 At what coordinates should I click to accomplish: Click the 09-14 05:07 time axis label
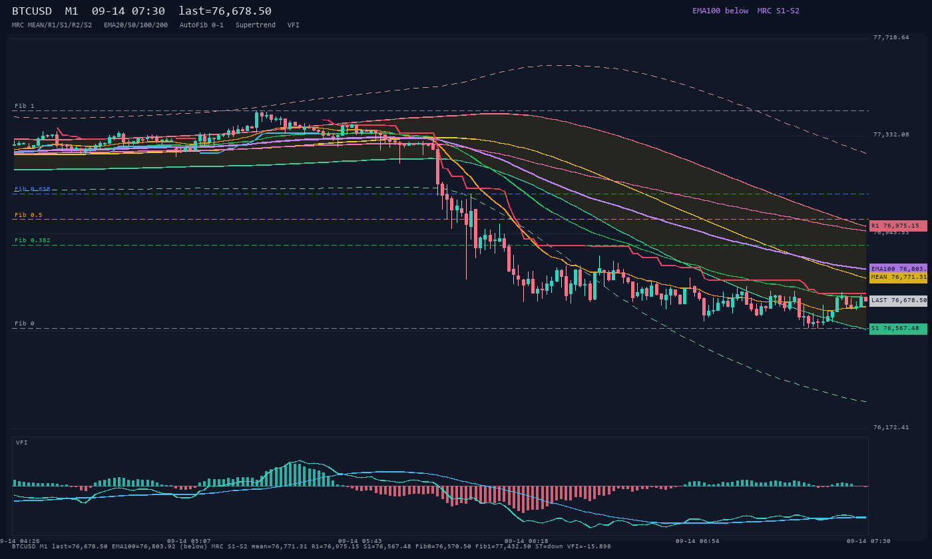pyautogui.click(x=189, y=541)
